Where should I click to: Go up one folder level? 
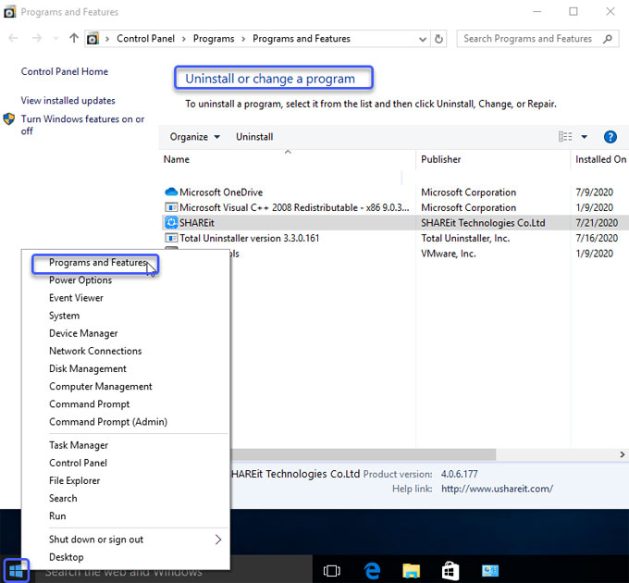click(74, 39)
